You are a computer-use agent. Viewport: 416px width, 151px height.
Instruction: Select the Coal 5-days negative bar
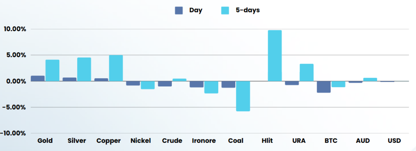pyautogui.click(x=243, y=96)
